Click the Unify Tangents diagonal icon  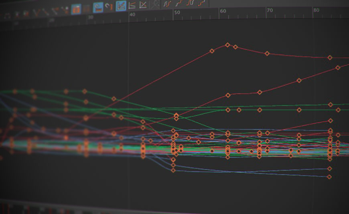click(x=45, y=12)
